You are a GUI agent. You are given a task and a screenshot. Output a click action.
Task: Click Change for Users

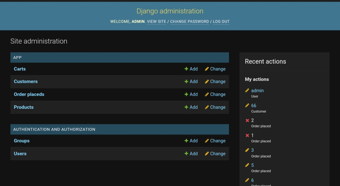pos(215,154)
